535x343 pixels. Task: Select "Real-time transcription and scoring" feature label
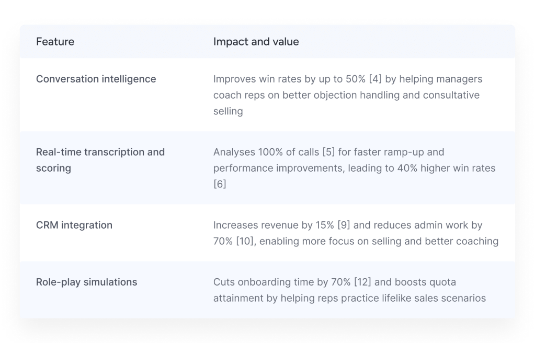pyautogui.click(x=100, y=160)
